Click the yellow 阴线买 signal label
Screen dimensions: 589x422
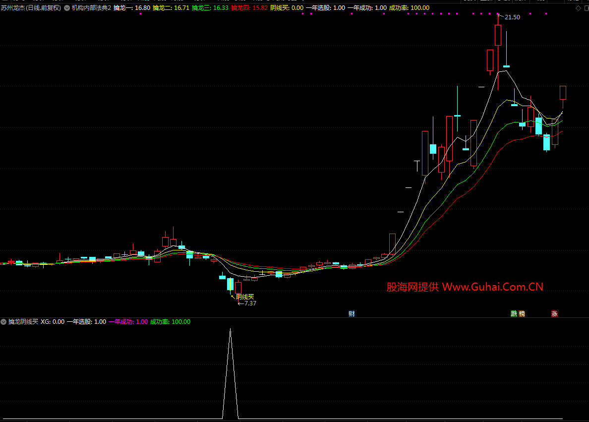point(245,297)
